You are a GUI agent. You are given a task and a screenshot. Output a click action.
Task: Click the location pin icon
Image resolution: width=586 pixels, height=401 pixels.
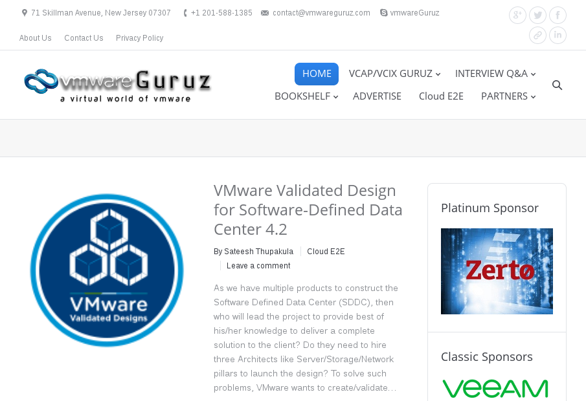point(25,13)
